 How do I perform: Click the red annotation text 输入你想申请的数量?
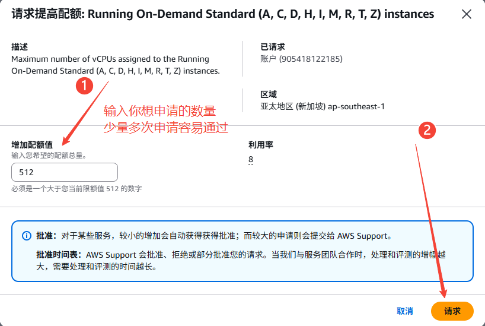click(x=159, y=111)
